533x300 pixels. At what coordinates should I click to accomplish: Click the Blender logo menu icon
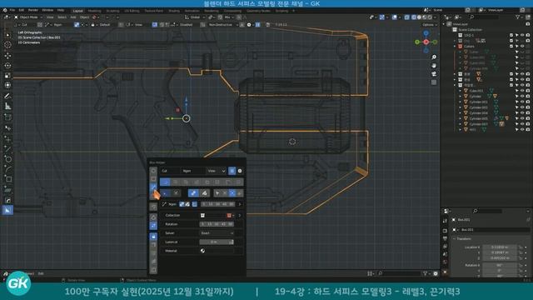(5, 10)
